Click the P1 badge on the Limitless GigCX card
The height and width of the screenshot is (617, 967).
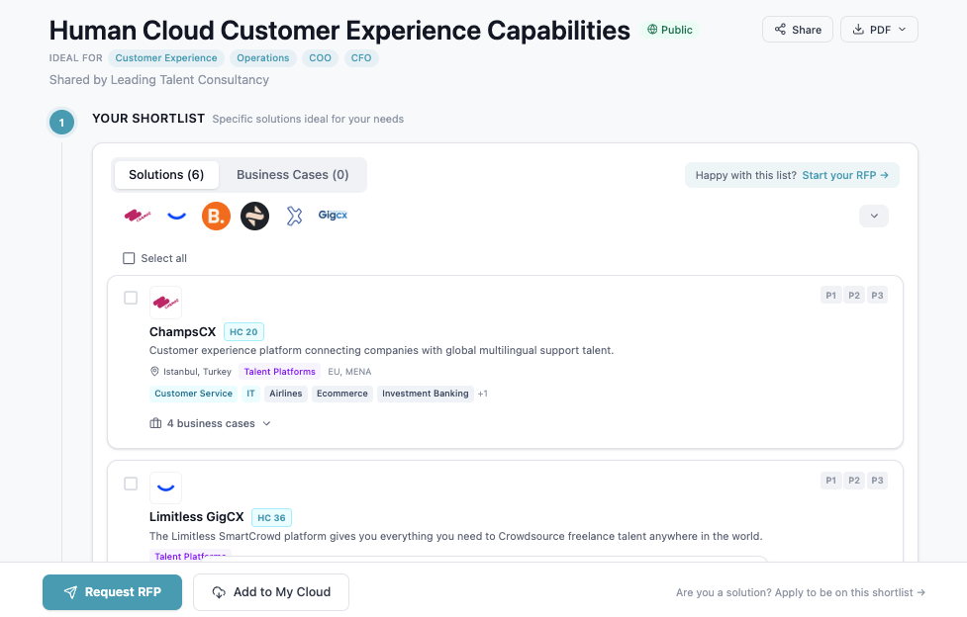point(831,481)
